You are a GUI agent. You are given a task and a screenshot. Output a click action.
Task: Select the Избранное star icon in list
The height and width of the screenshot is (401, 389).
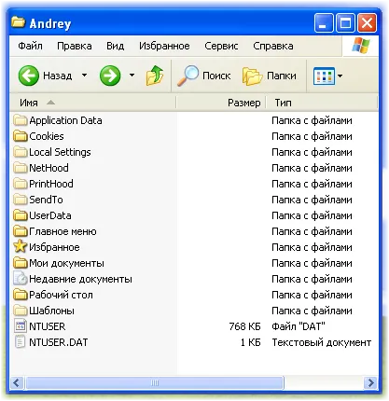(21, 247)
